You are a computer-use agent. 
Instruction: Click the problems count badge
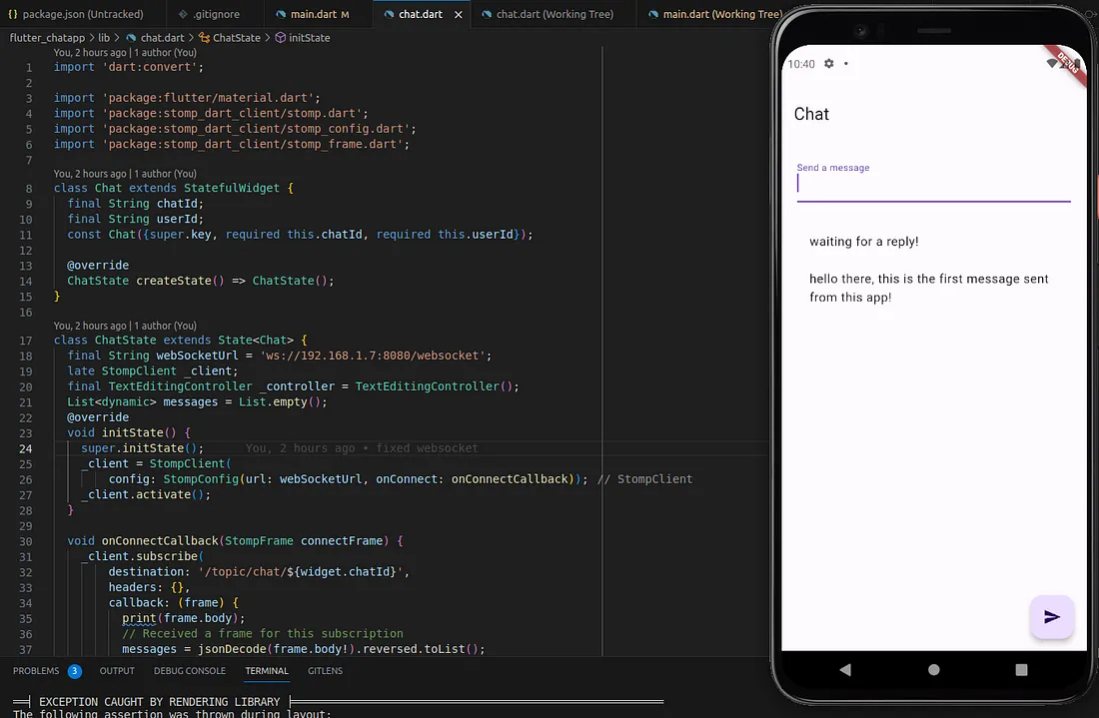(x=75, y=671)
